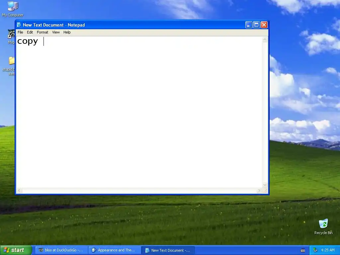340x255 pixels.
Task: Open the Edit menu in Notepad
Action: (30, 32)
